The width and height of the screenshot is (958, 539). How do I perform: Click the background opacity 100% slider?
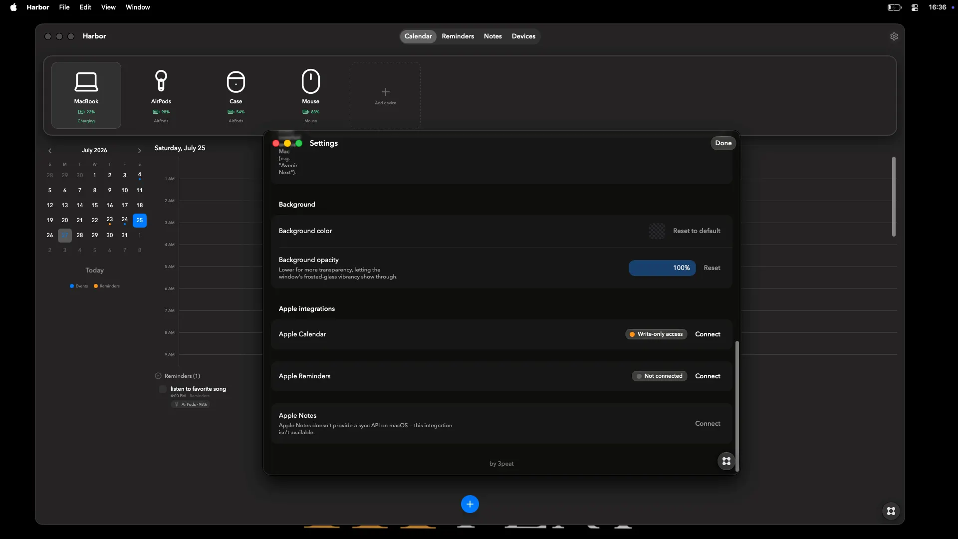point(662,268)
